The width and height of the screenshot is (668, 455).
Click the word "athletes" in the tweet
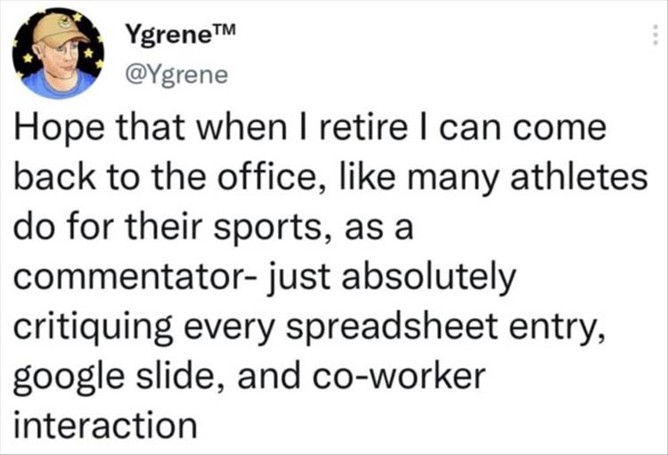(x=579, y=177)
